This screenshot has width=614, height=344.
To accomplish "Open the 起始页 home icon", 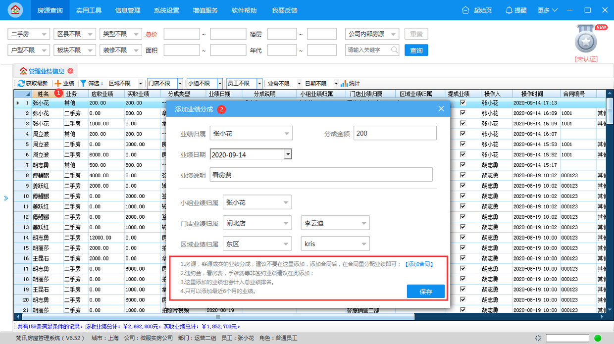I will pos(465,10).
